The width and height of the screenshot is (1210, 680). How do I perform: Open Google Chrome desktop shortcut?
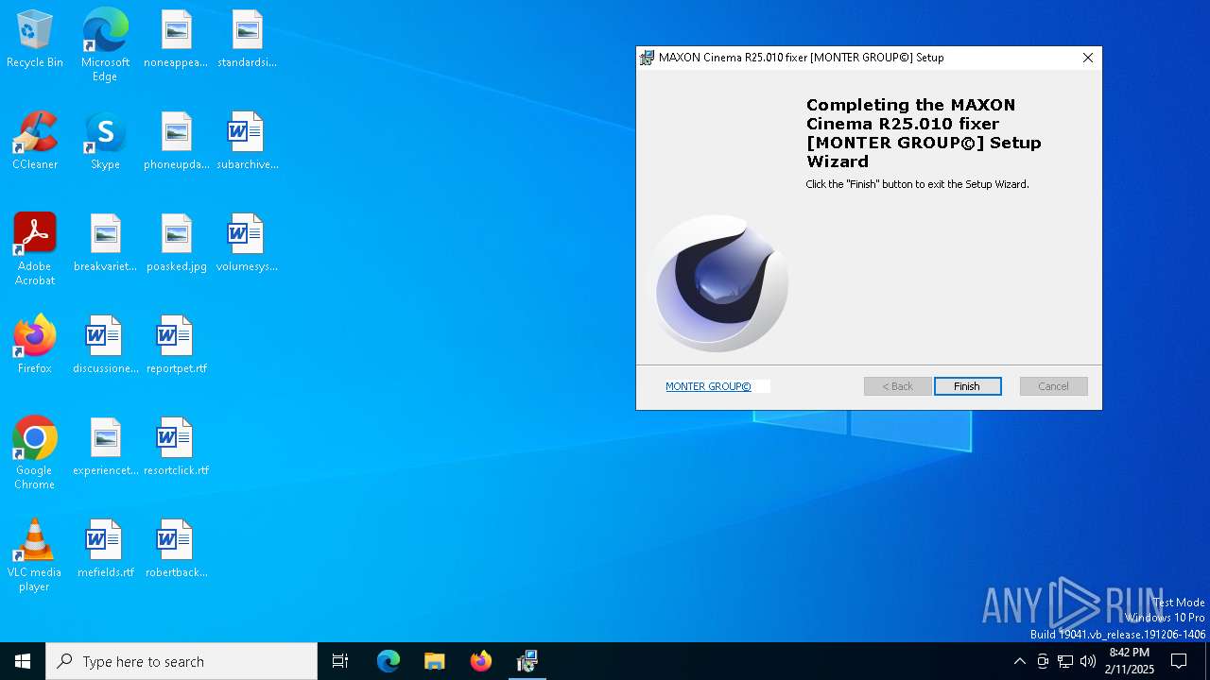[x=35, y=453]
